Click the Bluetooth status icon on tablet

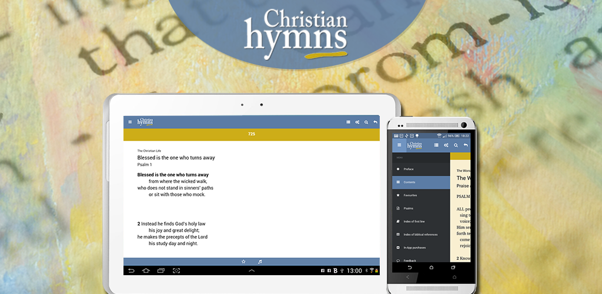(366, 270)
